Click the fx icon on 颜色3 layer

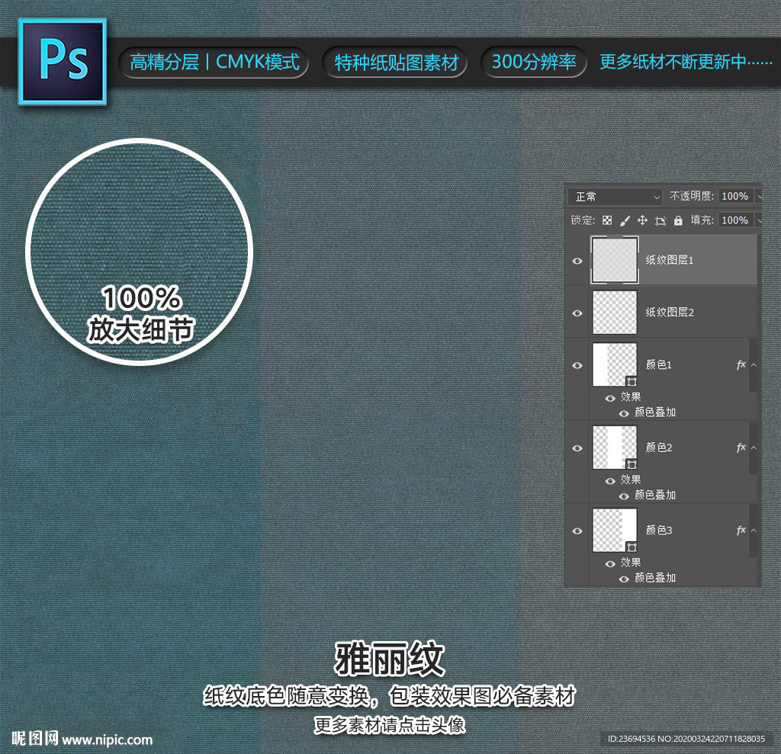click(741, 531)
